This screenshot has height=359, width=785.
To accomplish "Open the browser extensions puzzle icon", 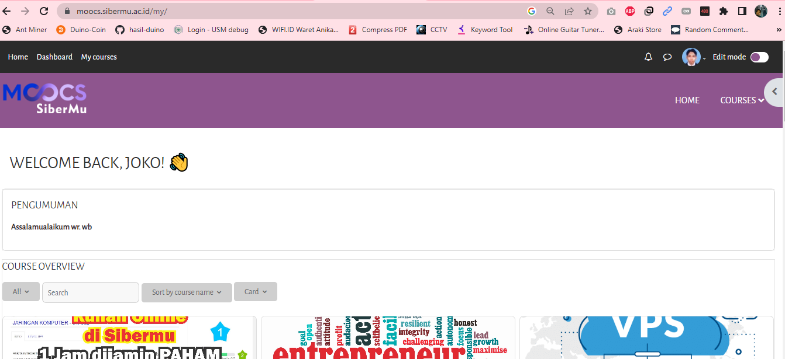I will (x=724, y=11).
